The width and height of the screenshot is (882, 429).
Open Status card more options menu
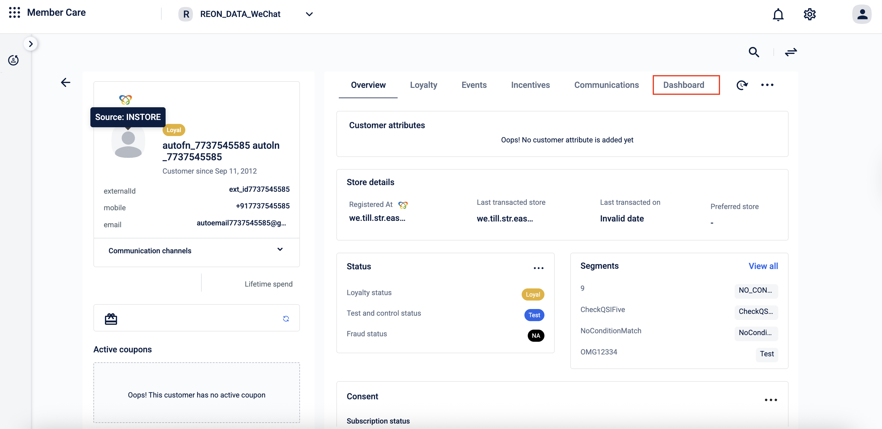(538, 268)
